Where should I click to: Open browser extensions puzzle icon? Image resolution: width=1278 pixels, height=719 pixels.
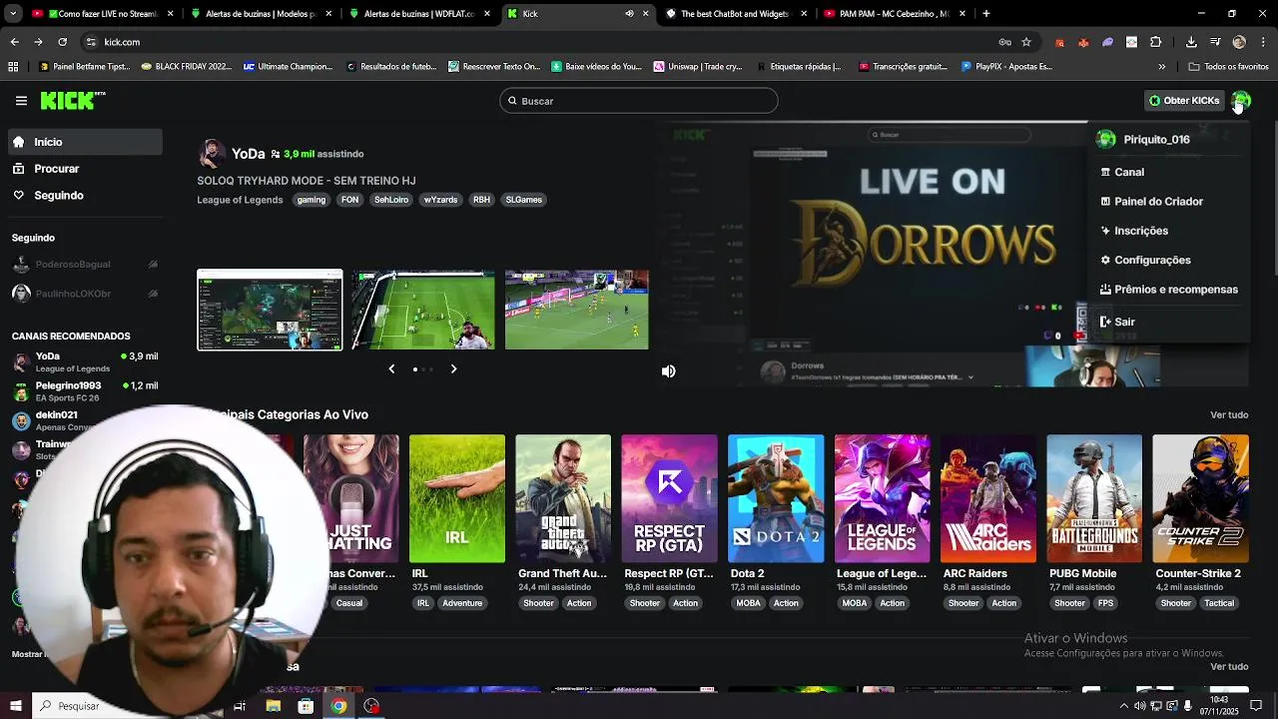tap(1155, 42)
